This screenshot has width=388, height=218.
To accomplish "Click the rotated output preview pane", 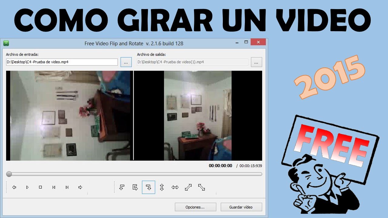I will [x=198, y=116].
